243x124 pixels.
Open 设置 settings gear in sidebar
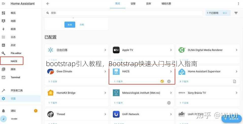click(3, 98)
